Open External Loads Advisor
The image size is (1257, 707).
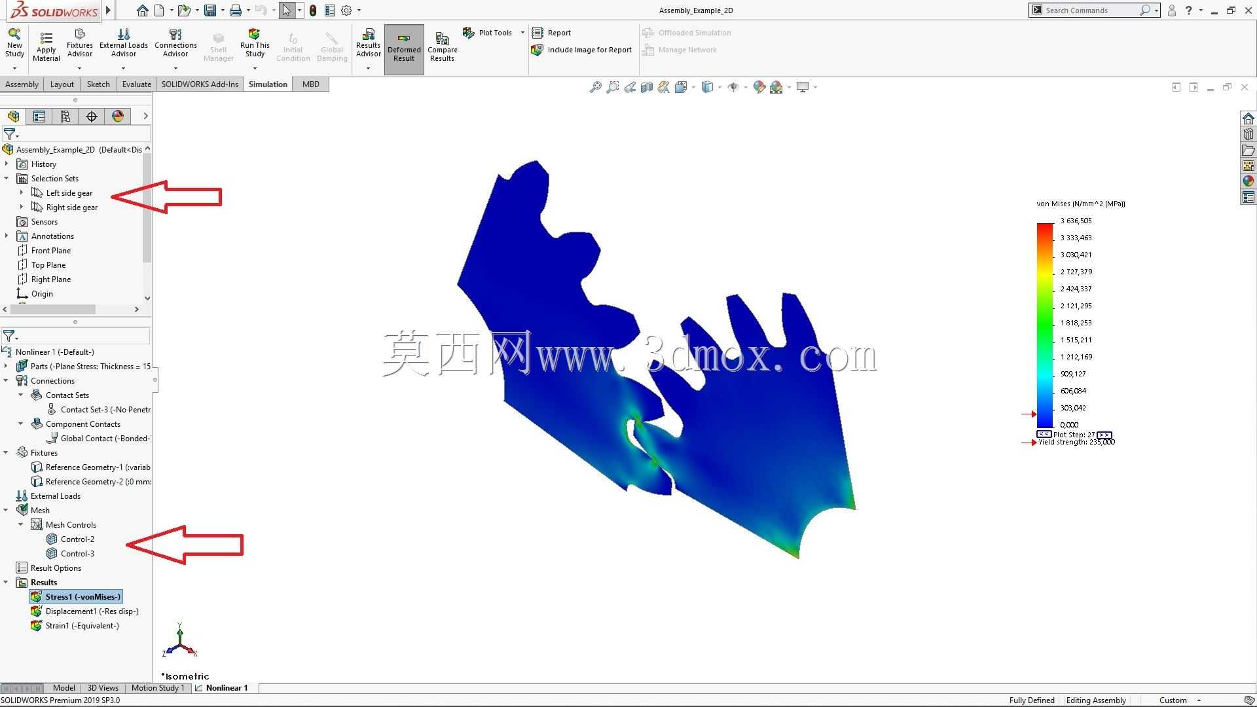[123, 43]
